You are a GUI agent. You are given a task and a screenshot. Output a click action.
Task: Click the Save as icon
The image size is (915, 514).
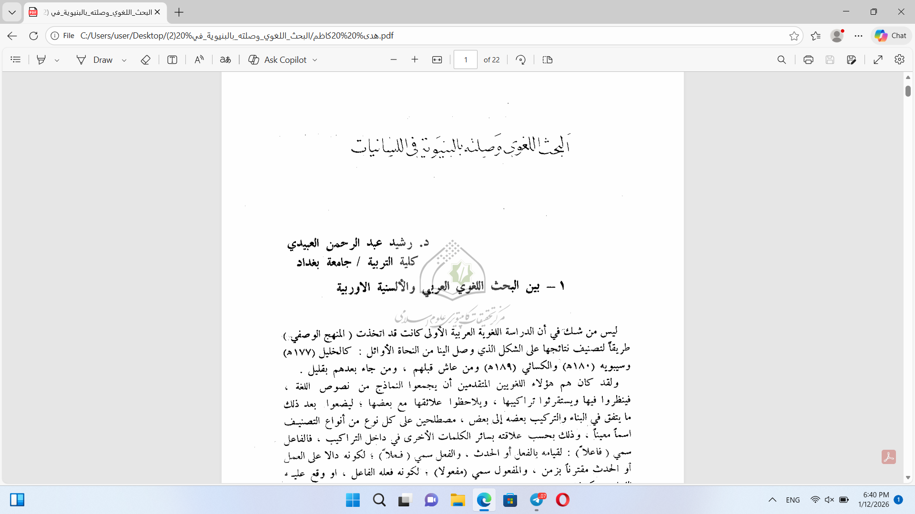(x=852, y=59)
